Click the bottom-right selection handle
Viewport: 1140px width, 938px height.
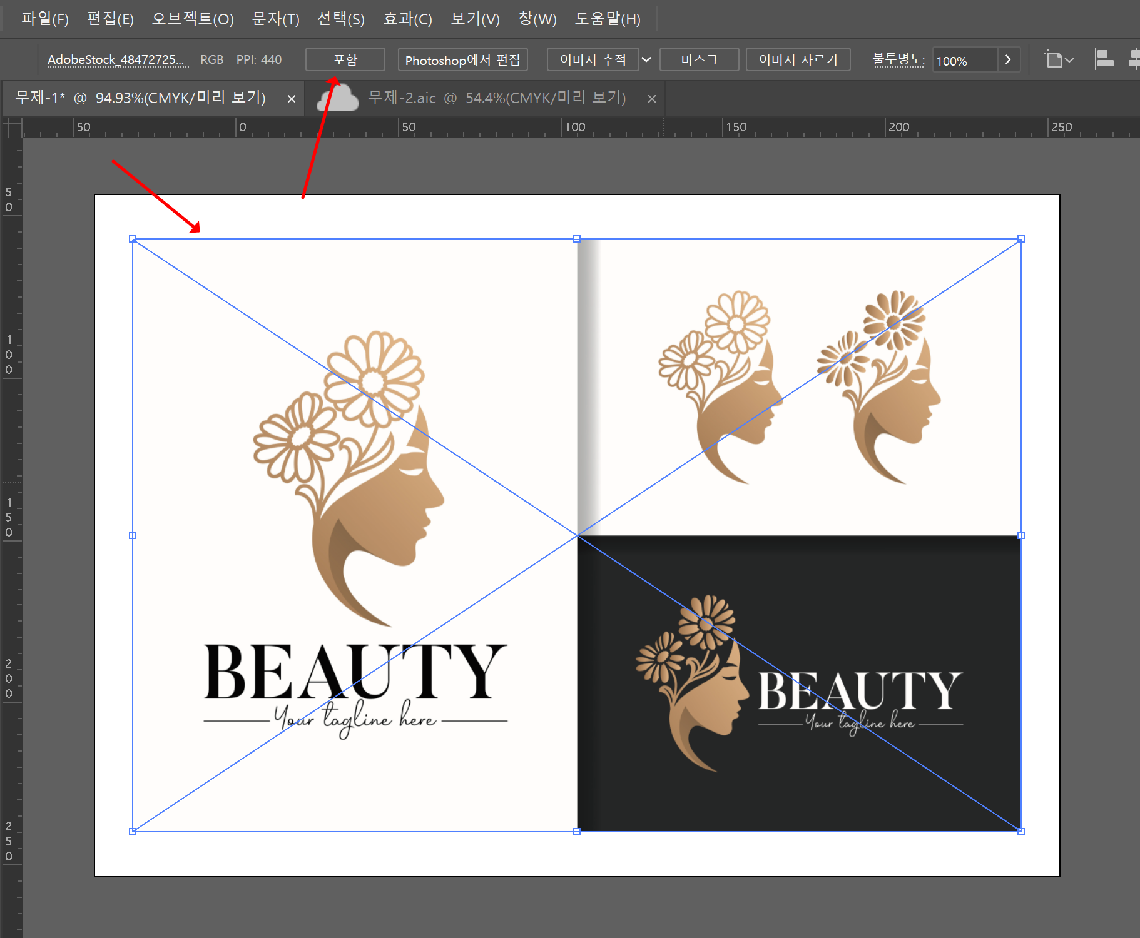click(1021, 832)
